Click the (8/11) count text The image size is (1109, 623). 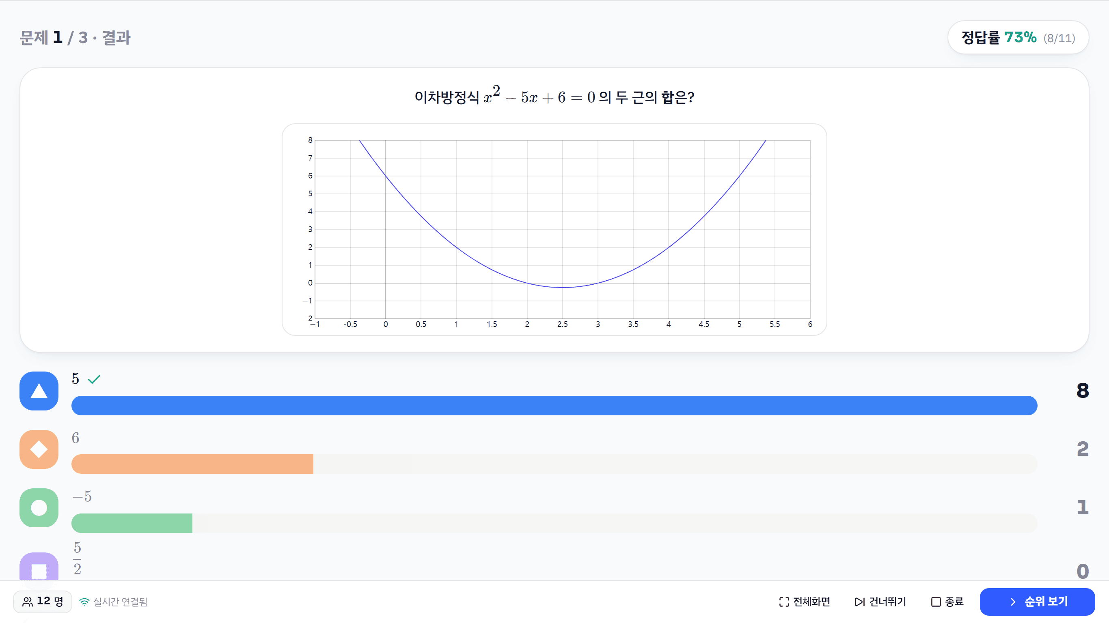pyautogui.click(x=1059, y=38)
